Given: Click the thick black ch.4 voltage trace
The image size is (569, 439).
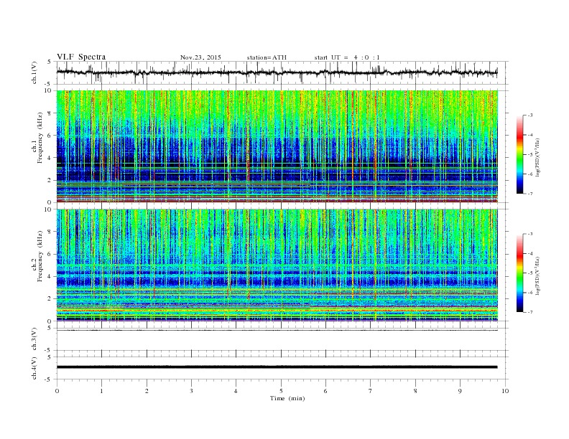Looking at the screenshot, I should click(x=277, y=367).
